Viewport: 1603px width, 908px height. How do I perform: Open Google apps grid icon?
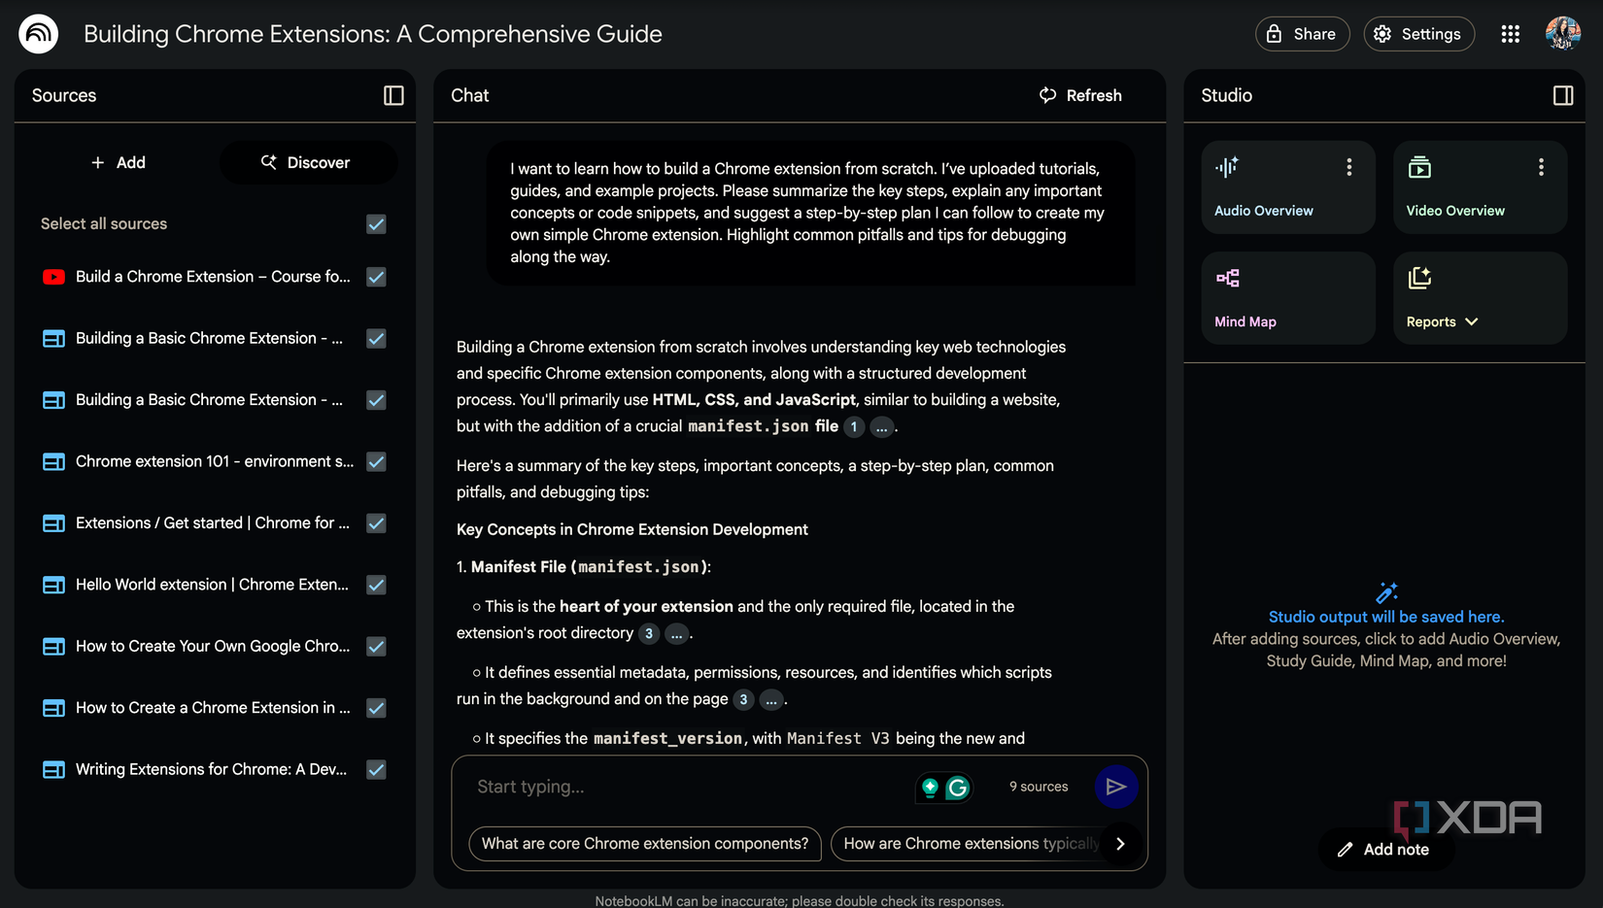1510,34
